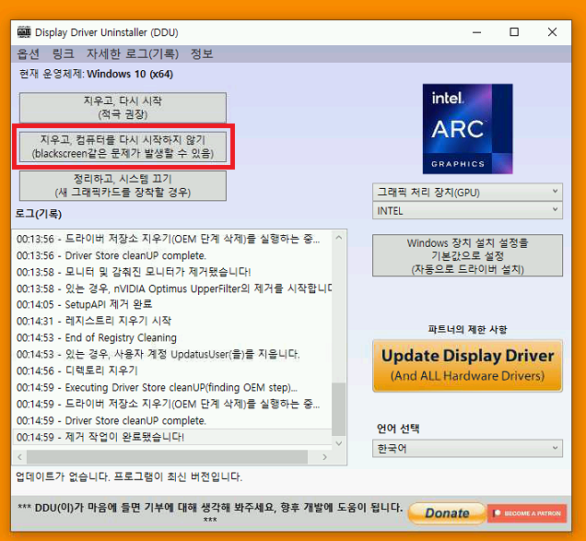Screen dimensions: 586x541
Task: Click the horizontal scrollbar thumb in log
Action: (167, 457)
